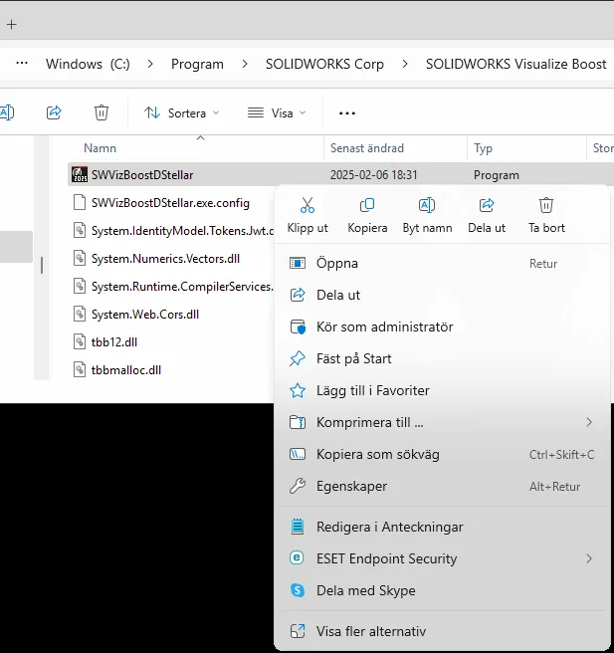This screenshot has width=614, height=653.
Task: Expand chevron after Program breadcrumb
Action: point(245,64)
